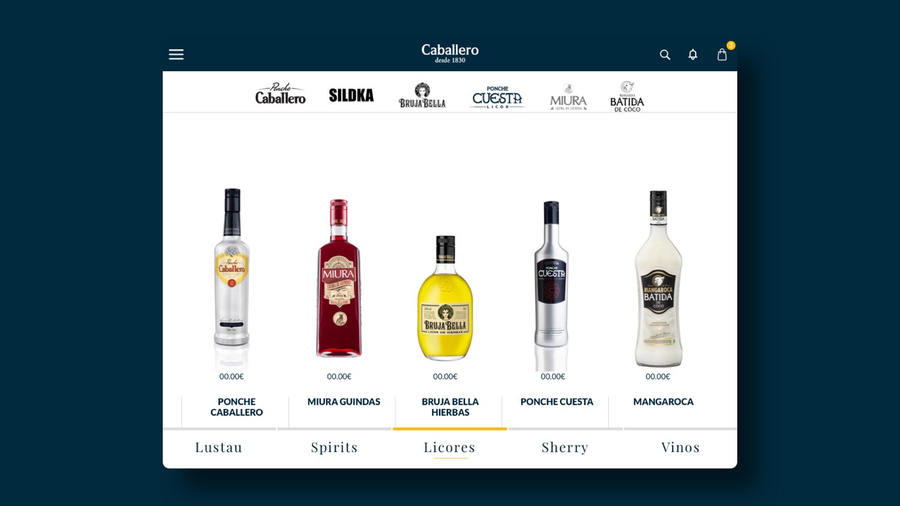Select the SILDKA brand logo
Image resolution: width=900 pixels, height=506 pixels.
(x=351, y=95)
